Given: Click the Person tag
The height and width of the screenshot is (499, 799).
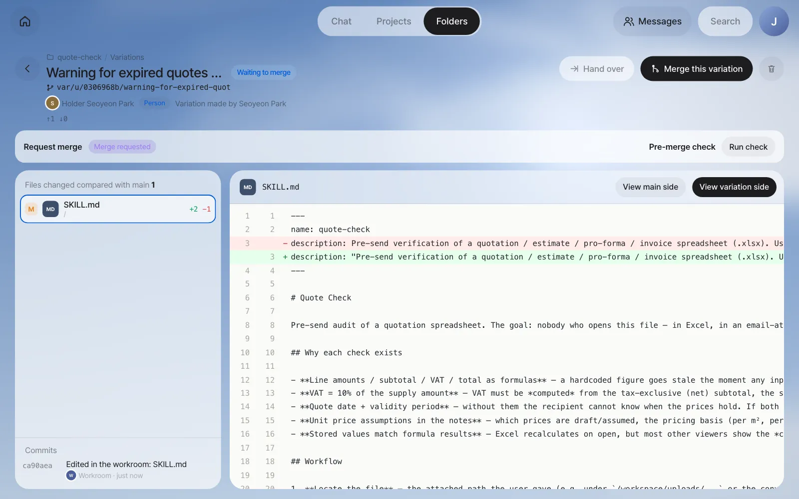Looking at the screenshot, I should (x=154, y=103).
